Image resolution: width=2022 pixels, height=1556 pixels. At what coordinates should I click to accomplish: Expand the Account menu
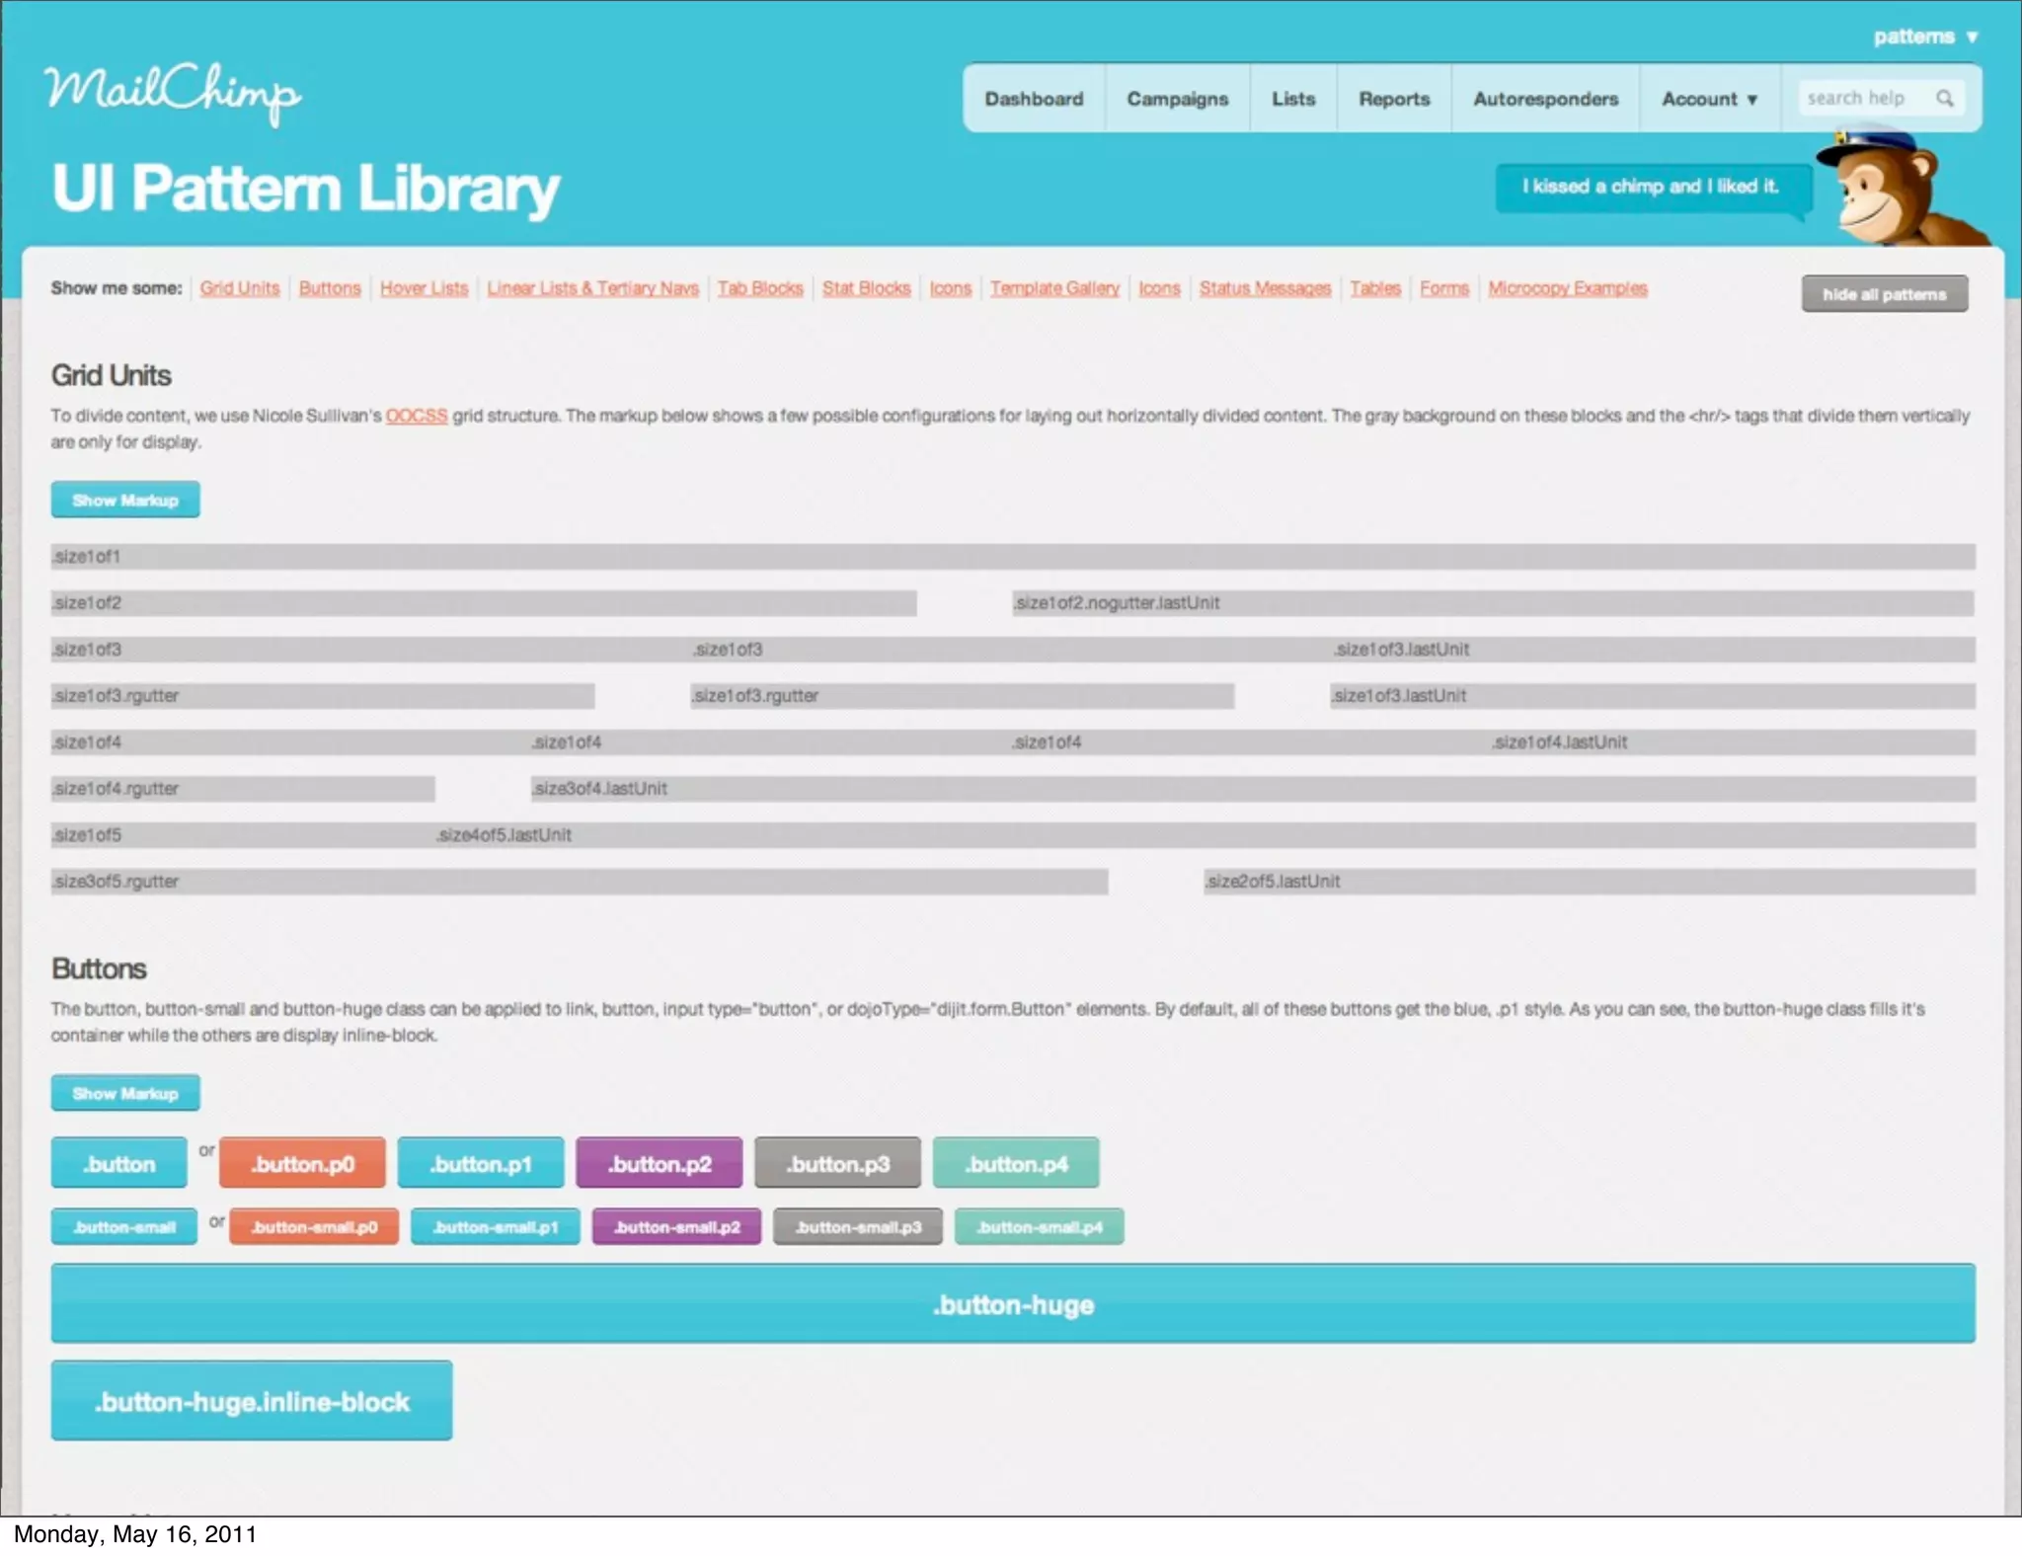click(x=1709, y=99)
